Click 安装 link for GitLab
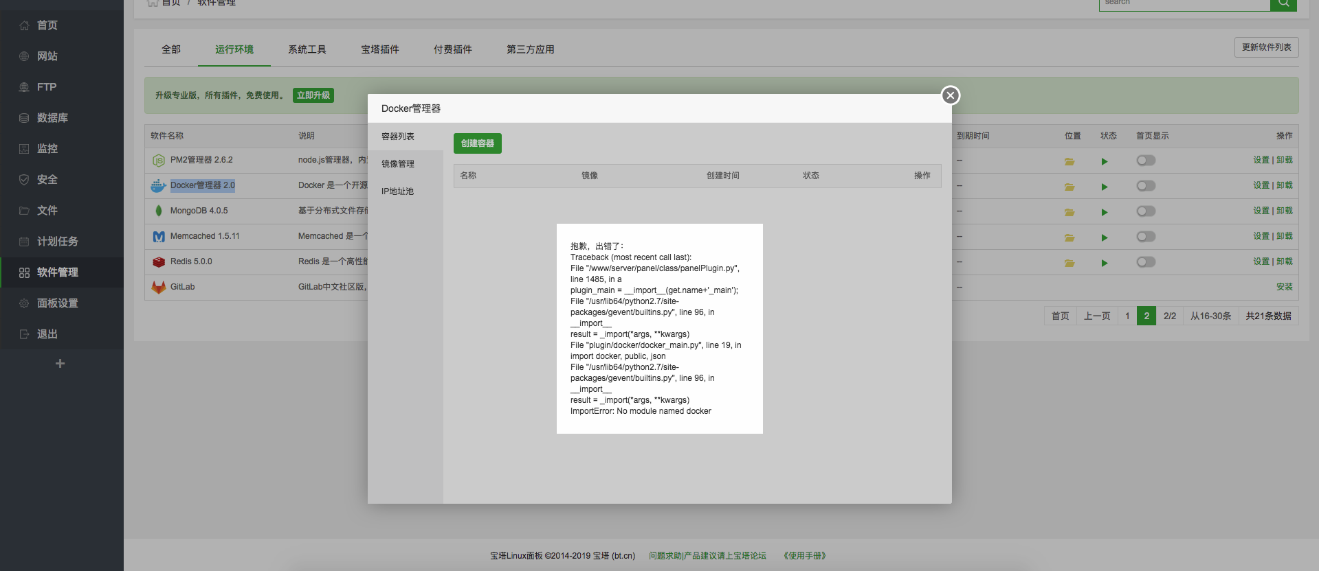The height and width of the screenshot is (571, 1319). point(1285,287)
